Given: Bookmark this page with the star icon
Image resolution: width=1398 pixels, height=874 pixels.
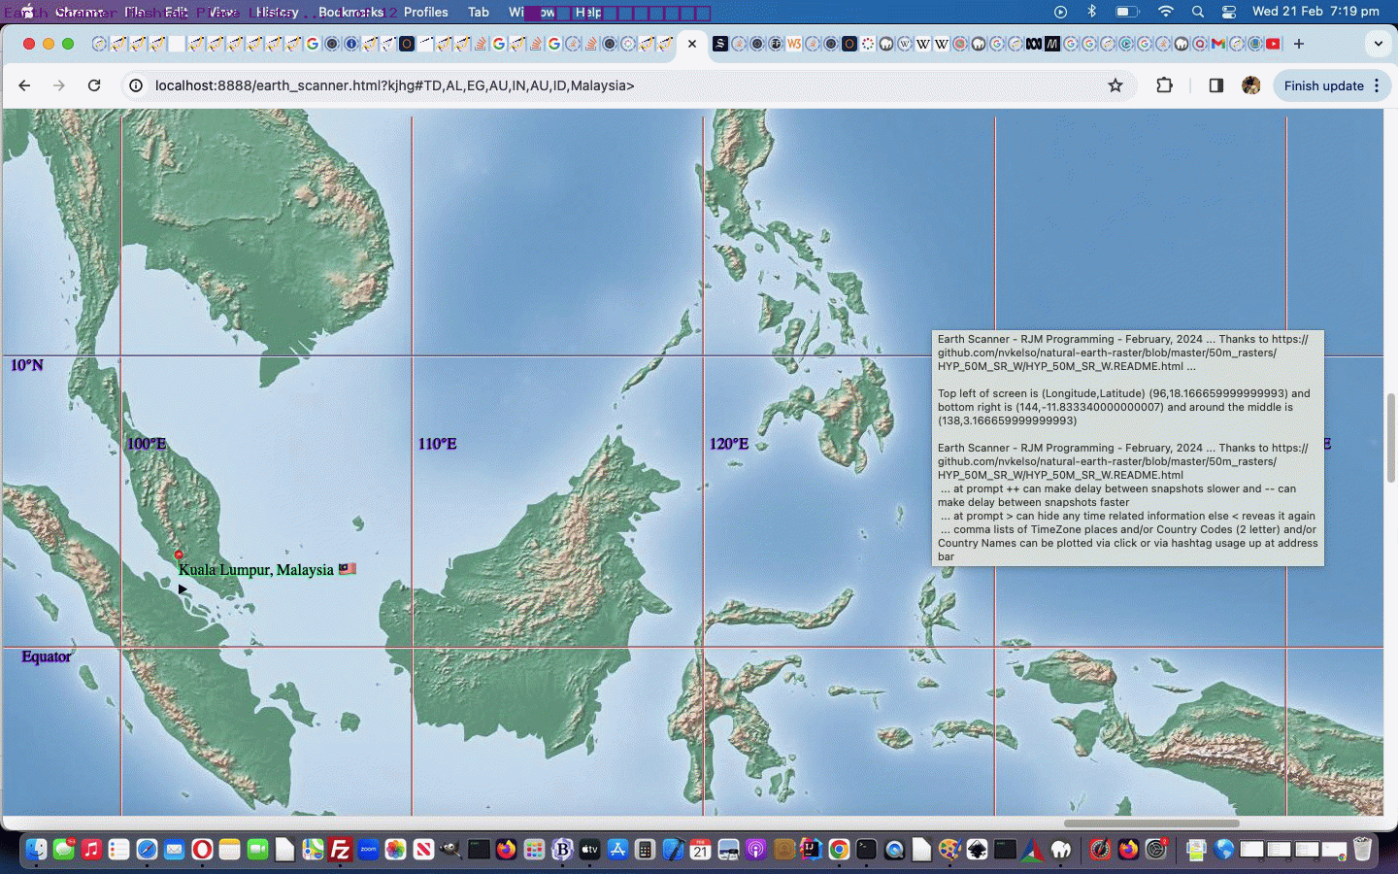Looking at the screenshot, I should 1115,85.
